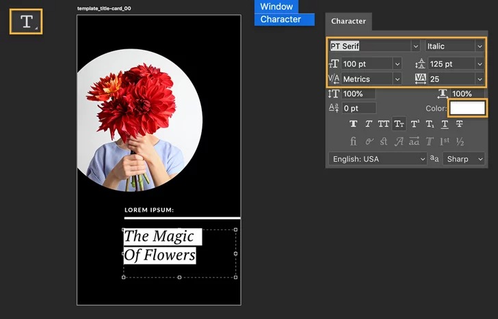Open the PT Serif font family dropdown
The height and width of the screenshot is (319, 498).
tap(415, 46)
